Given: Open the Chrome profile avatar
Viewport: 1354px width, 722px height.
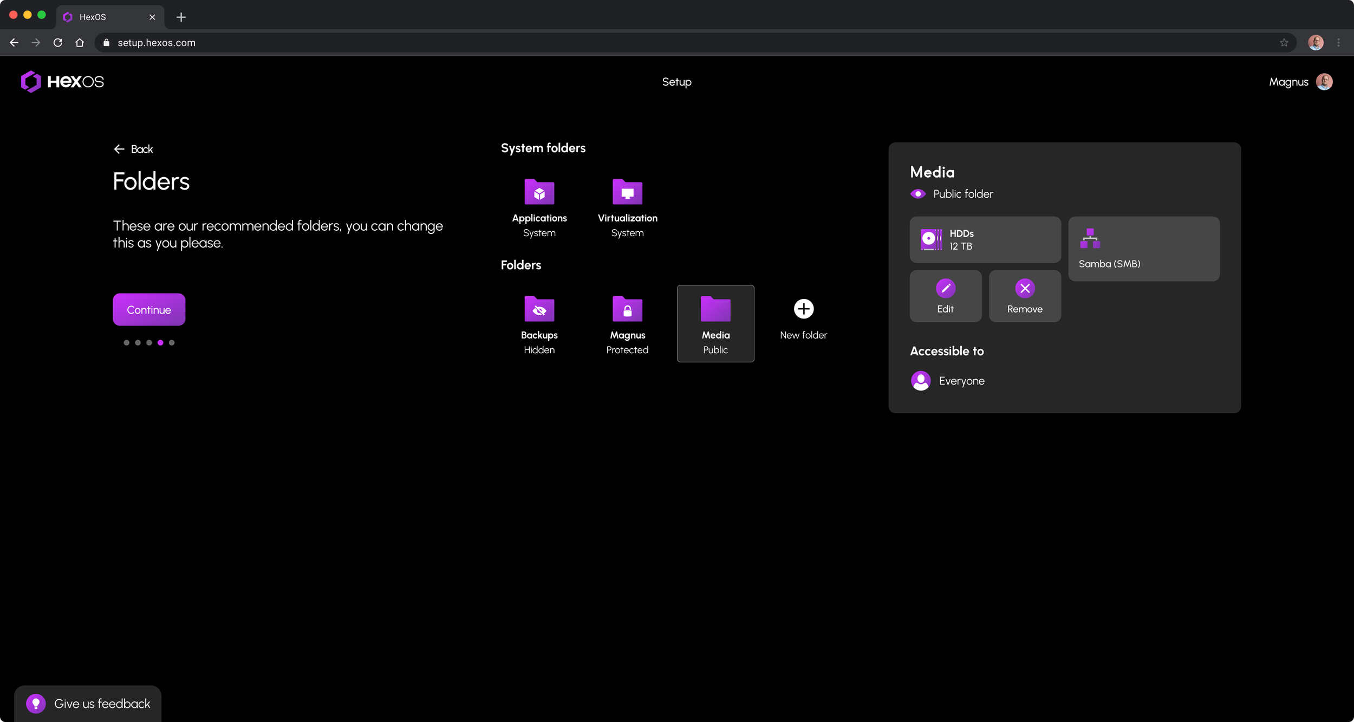Looking at the screenshot, I should [1316, 43].
